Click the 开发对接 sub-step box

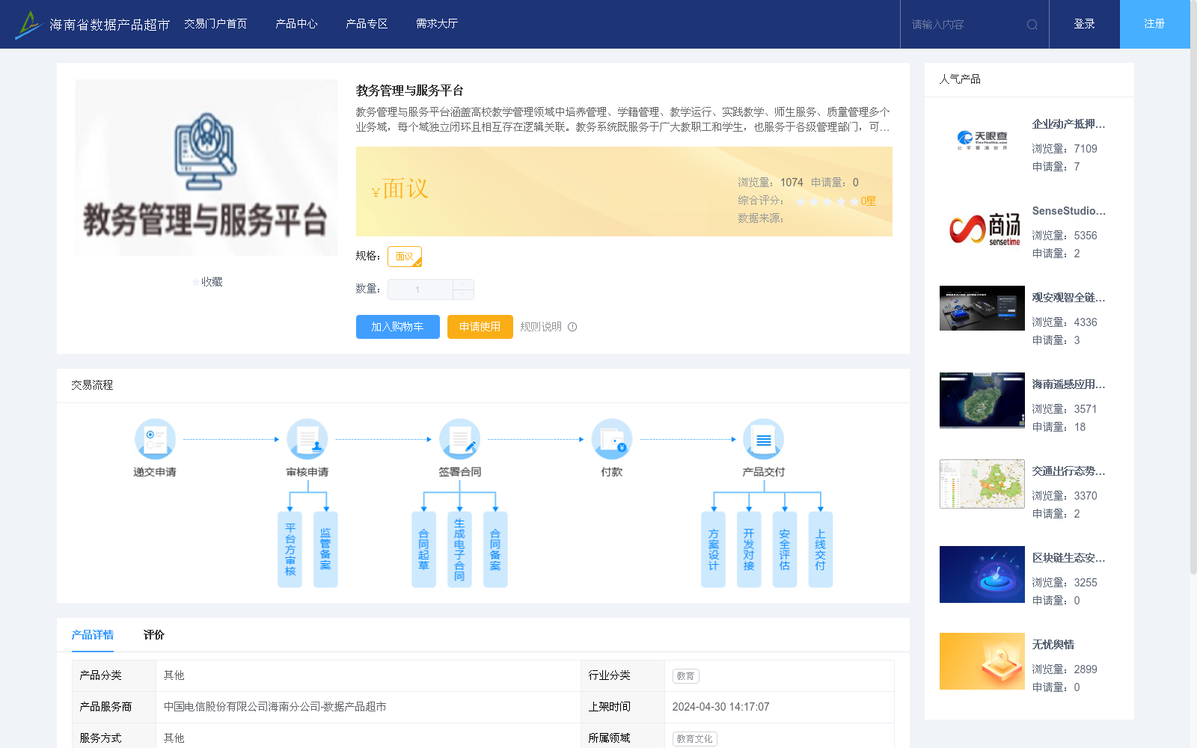(749, 550)
